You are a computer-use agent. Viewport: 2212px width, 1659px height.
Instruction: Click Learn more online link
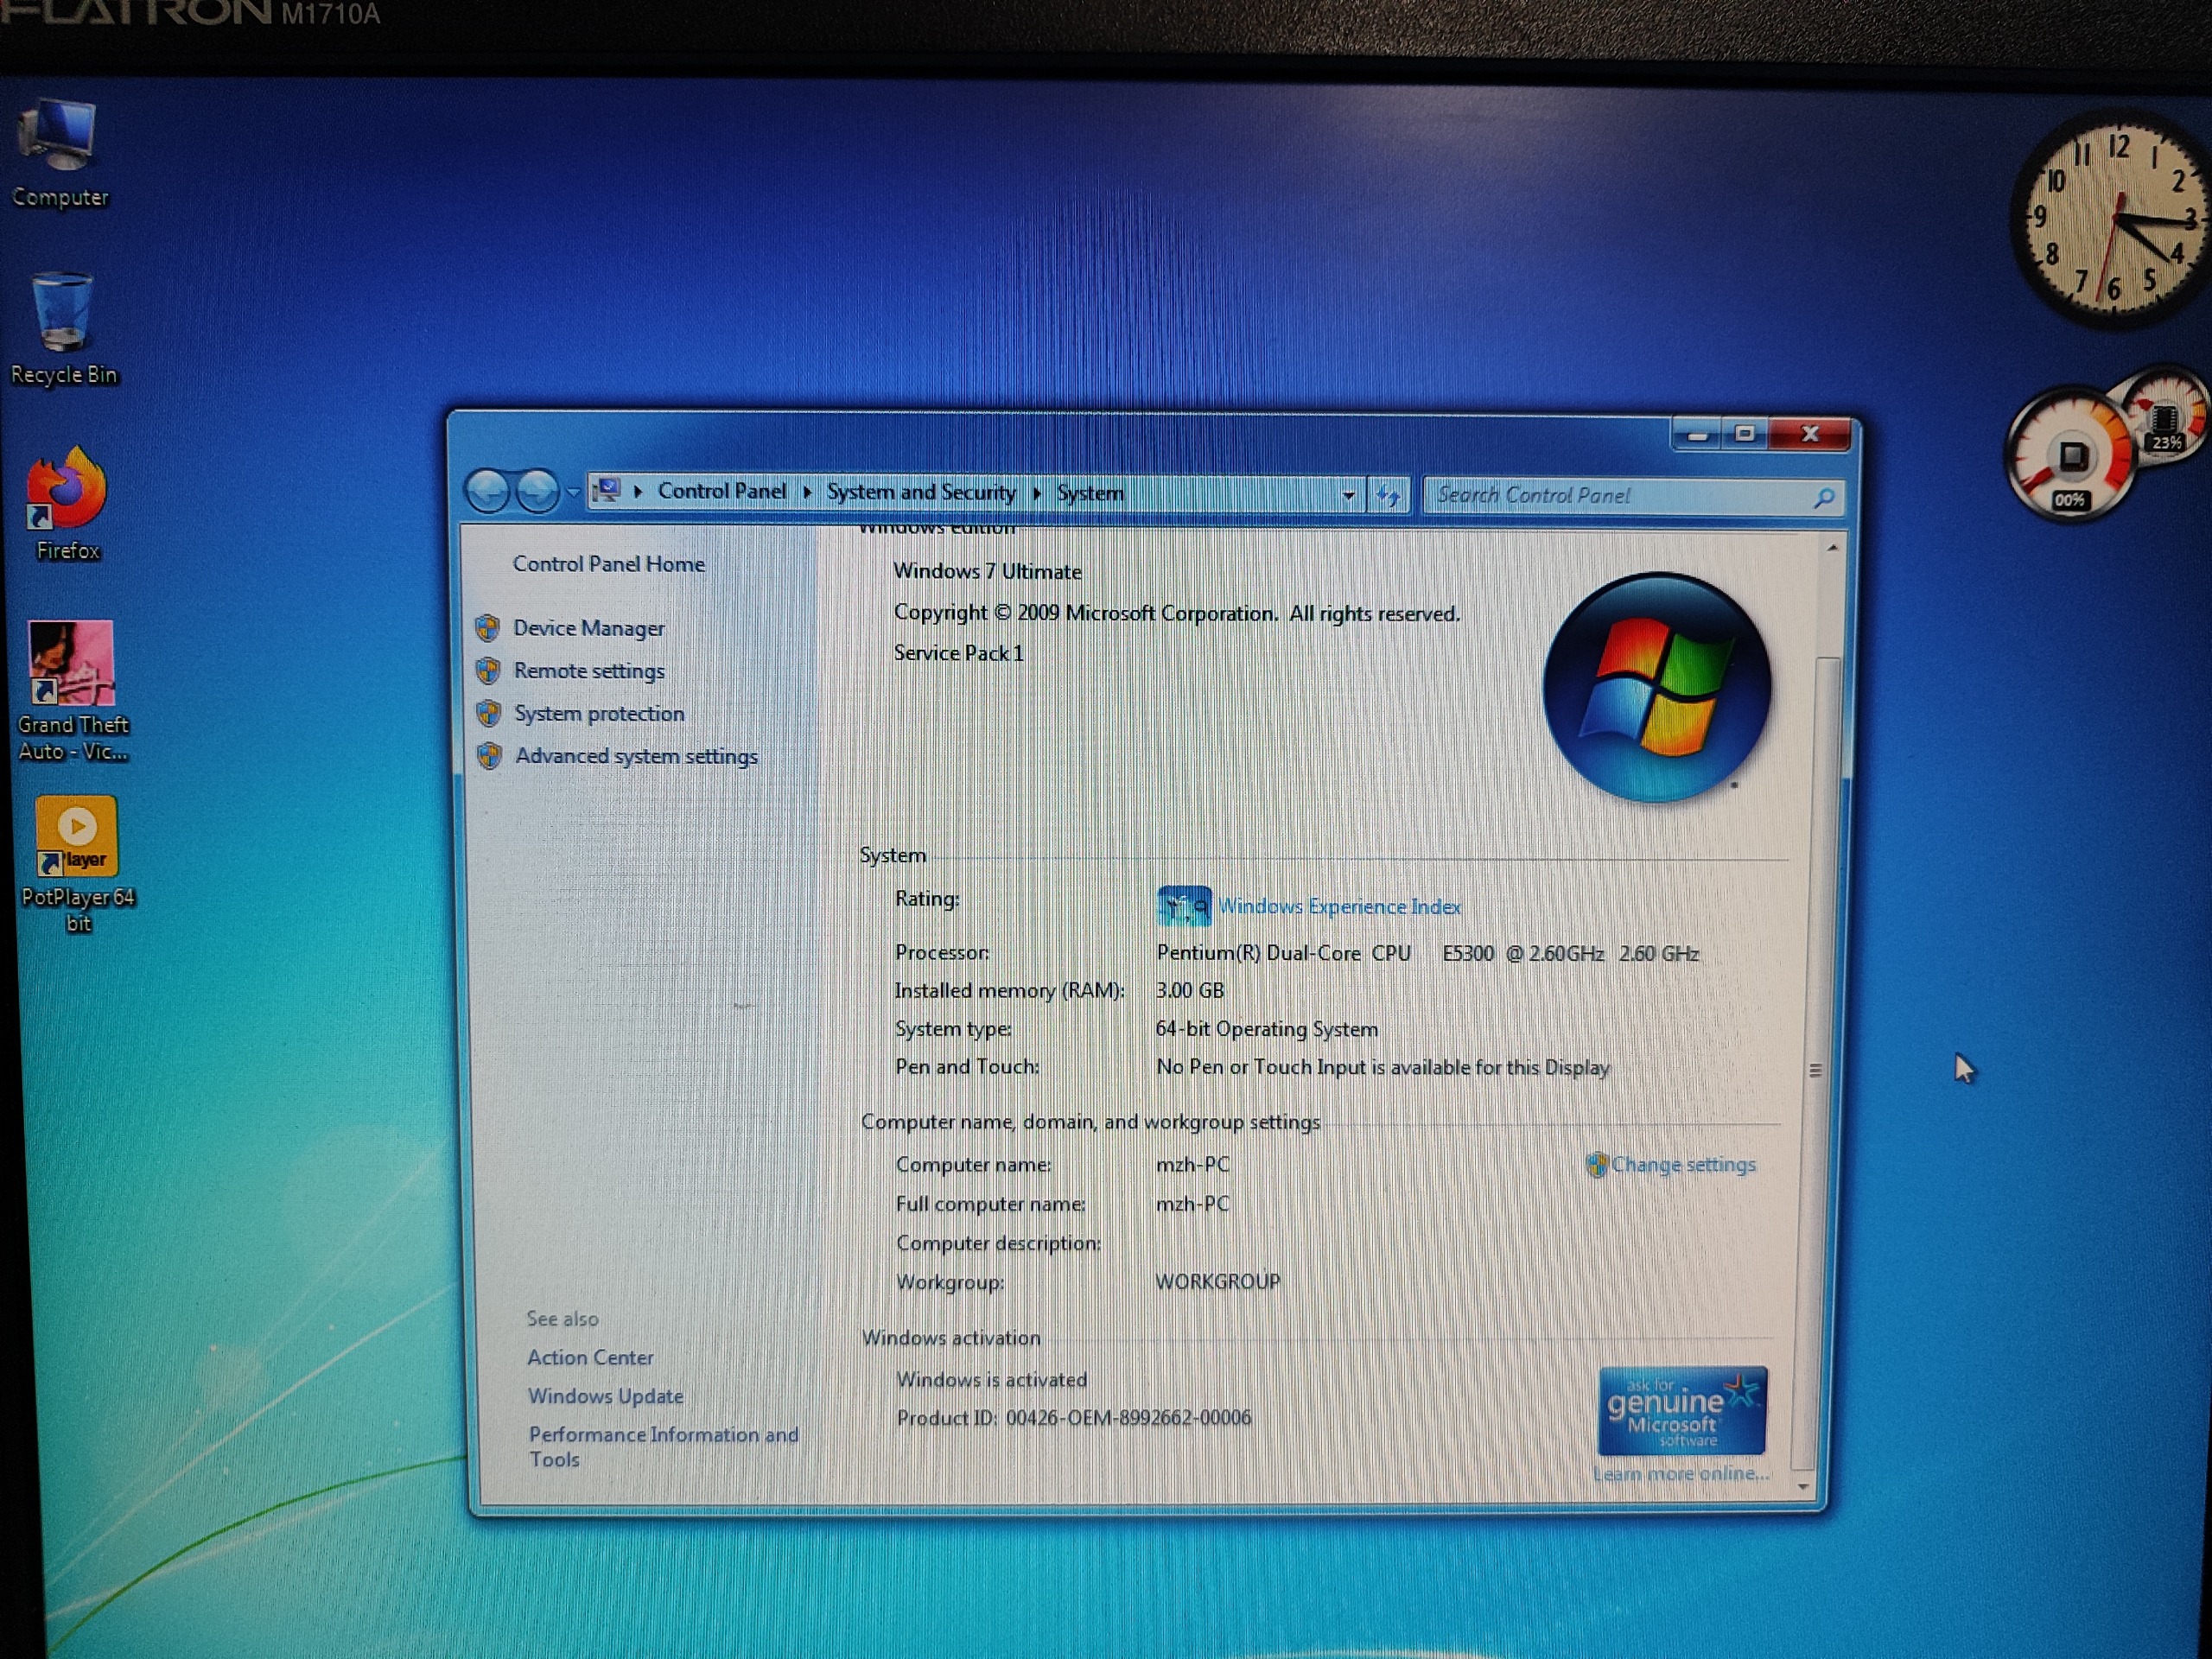(x=1681, y=1474)
